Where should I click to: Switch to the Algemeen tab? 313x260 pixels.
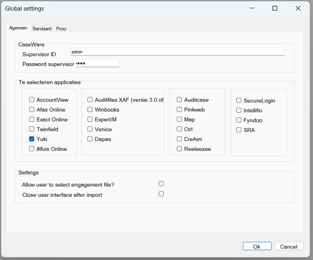(18, 28)
